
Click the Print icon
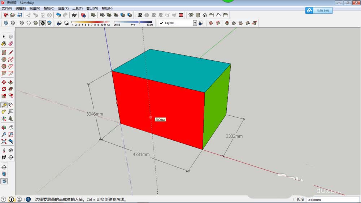coord(74,15)
